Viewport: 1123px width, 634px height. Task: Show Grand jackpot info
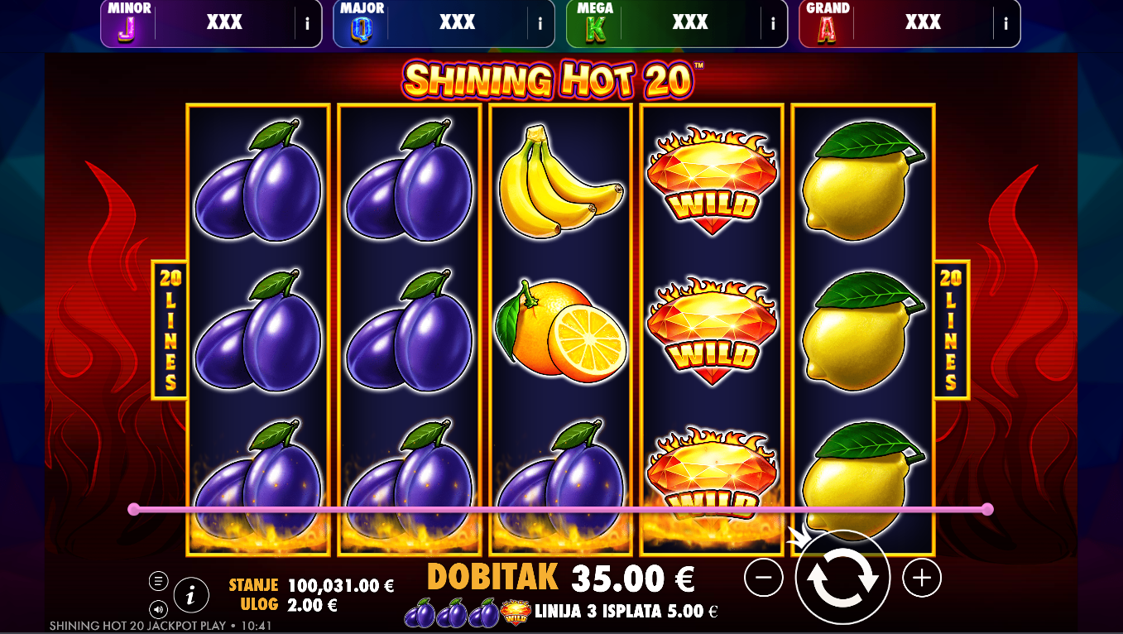pos(1006,24)
